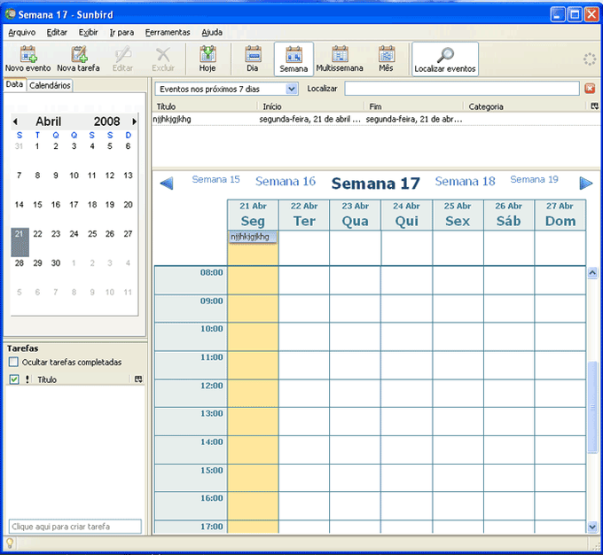Sort events by Fim column header

pos(413,106)
